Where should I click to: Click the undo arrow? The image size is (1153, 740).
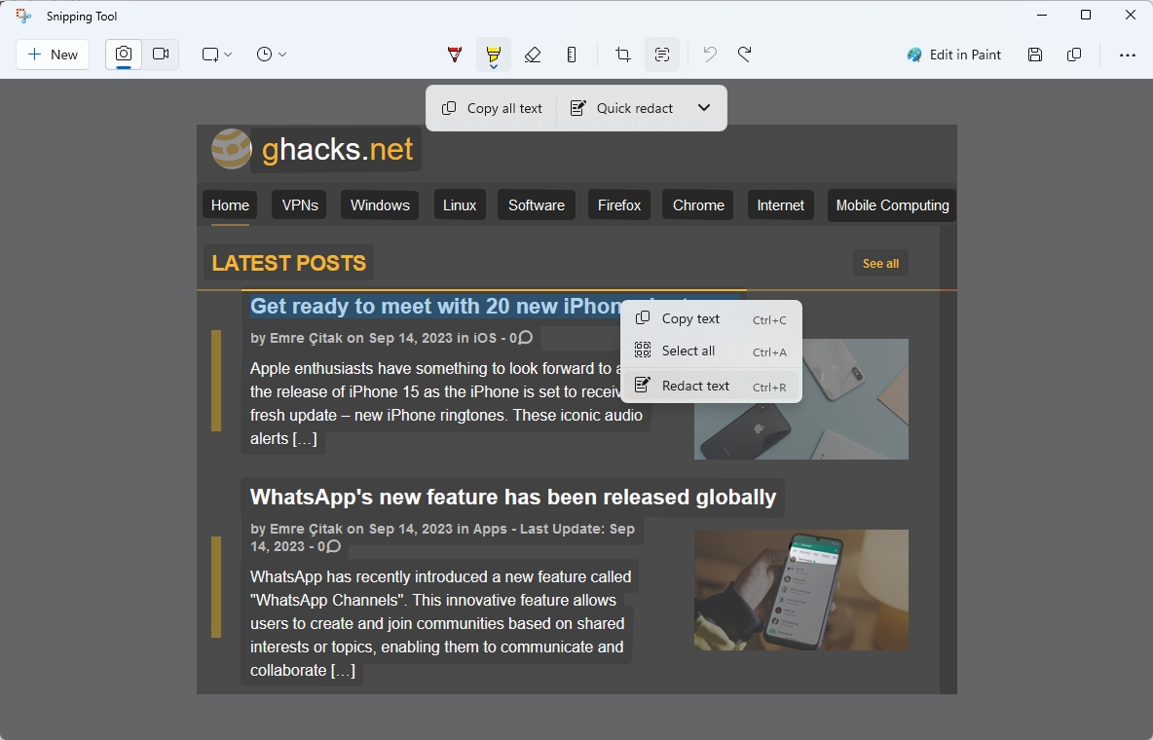click(x=710, y=55)
